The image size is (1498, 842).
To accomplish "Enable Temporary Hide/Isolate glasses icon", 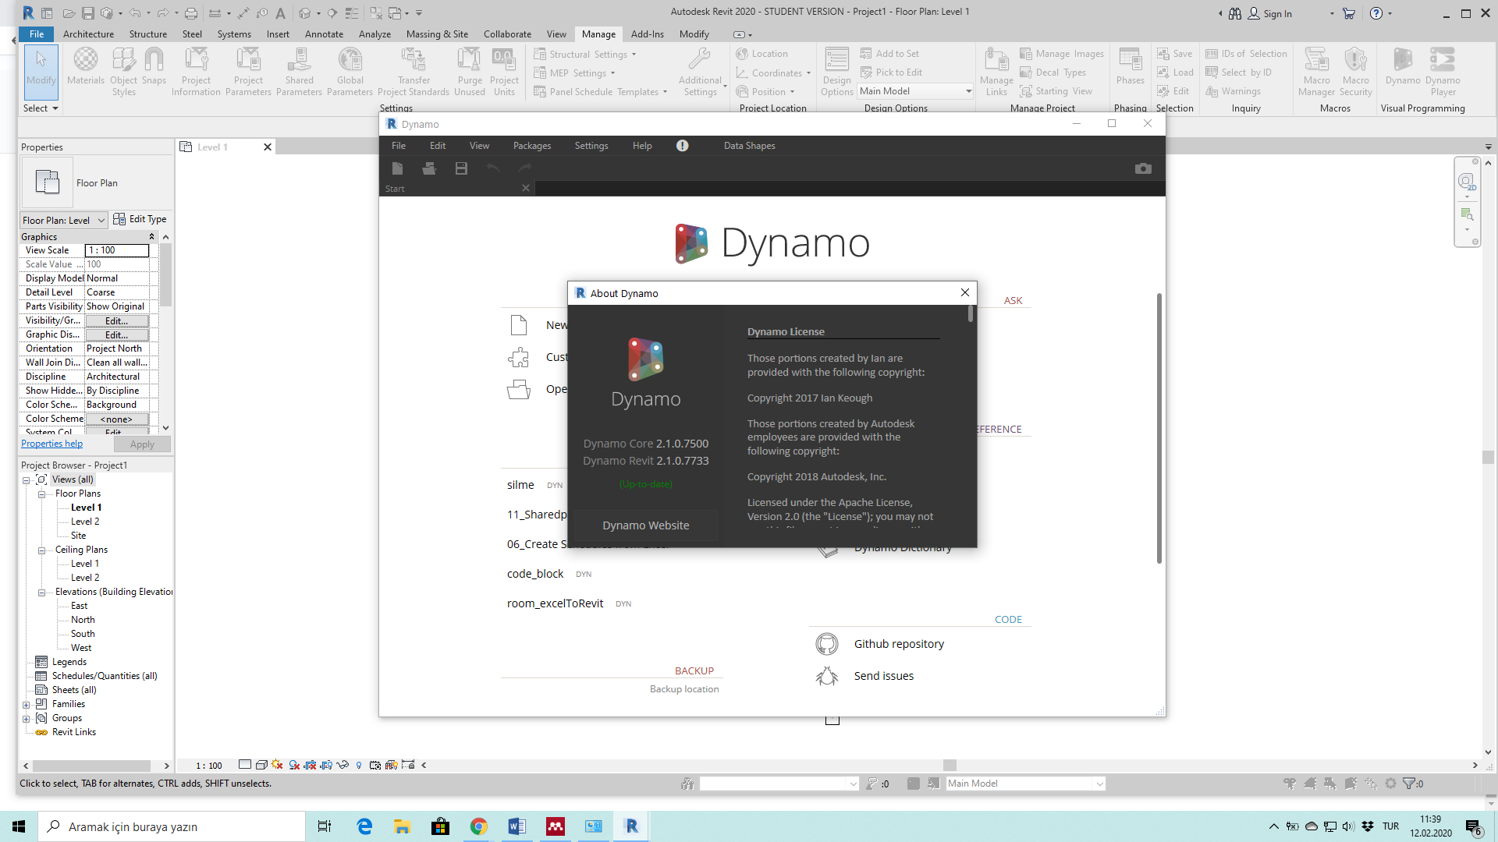I will coord(342,765).
